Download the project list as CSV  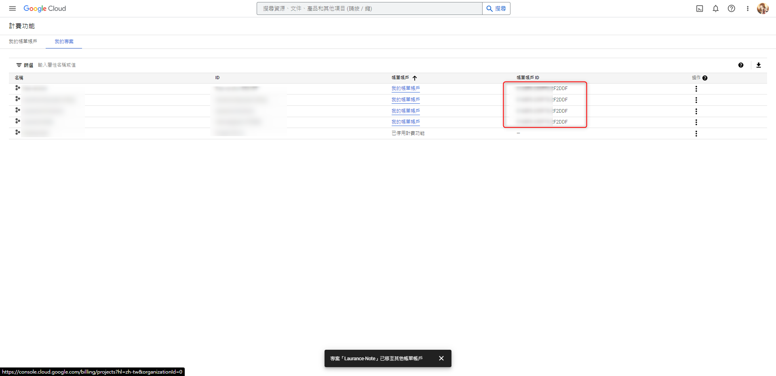coord(759,65)
